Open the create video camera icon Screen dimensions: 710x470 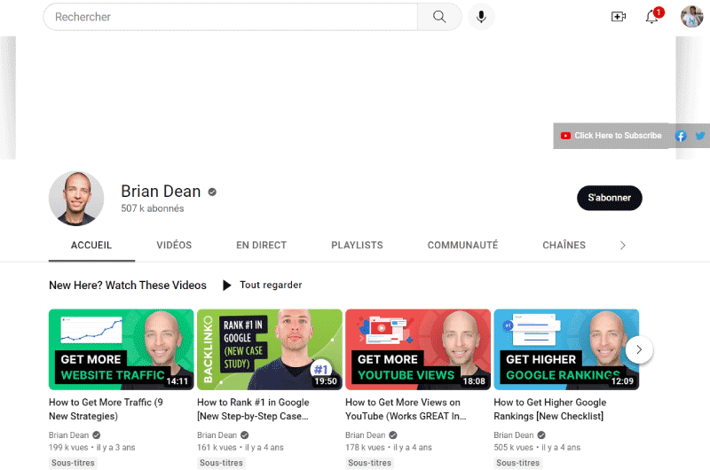point(619,17)
